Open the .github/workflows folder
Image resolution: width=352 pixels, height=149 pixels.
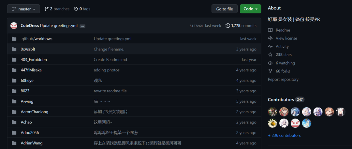37,39
